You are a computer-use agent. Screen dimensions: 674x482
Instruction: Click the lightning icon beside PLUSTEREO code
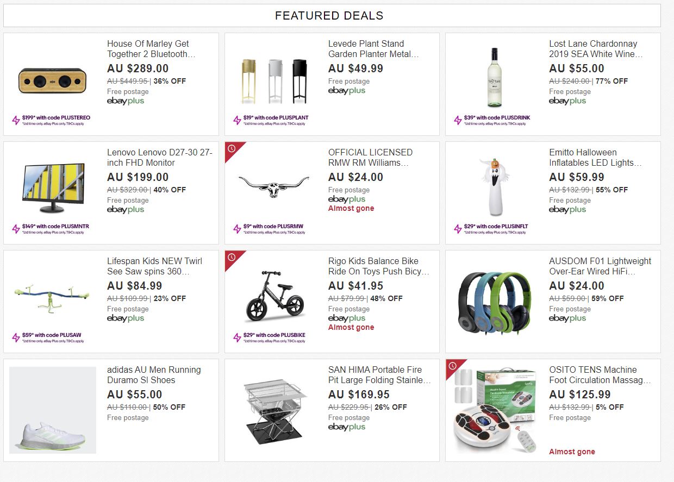16,120
